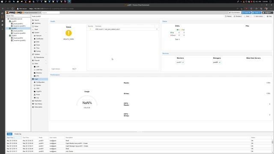The image size is (274, 154).
Task: Click the Create VM button
Action: tap(246, 12)
